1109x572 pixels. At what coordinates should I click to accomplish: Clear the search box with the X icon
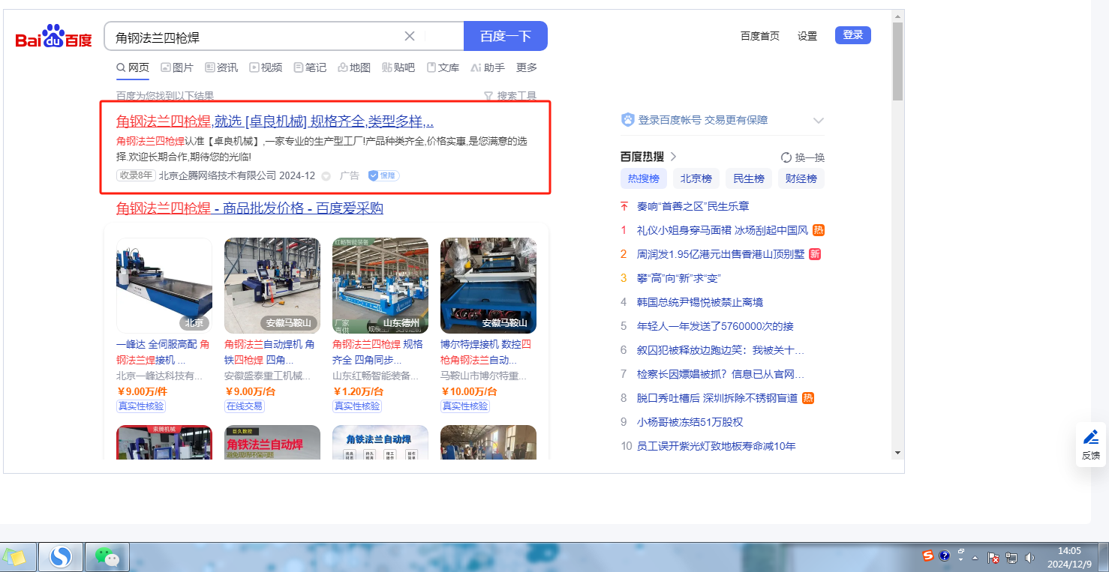(x=410, y=36)
